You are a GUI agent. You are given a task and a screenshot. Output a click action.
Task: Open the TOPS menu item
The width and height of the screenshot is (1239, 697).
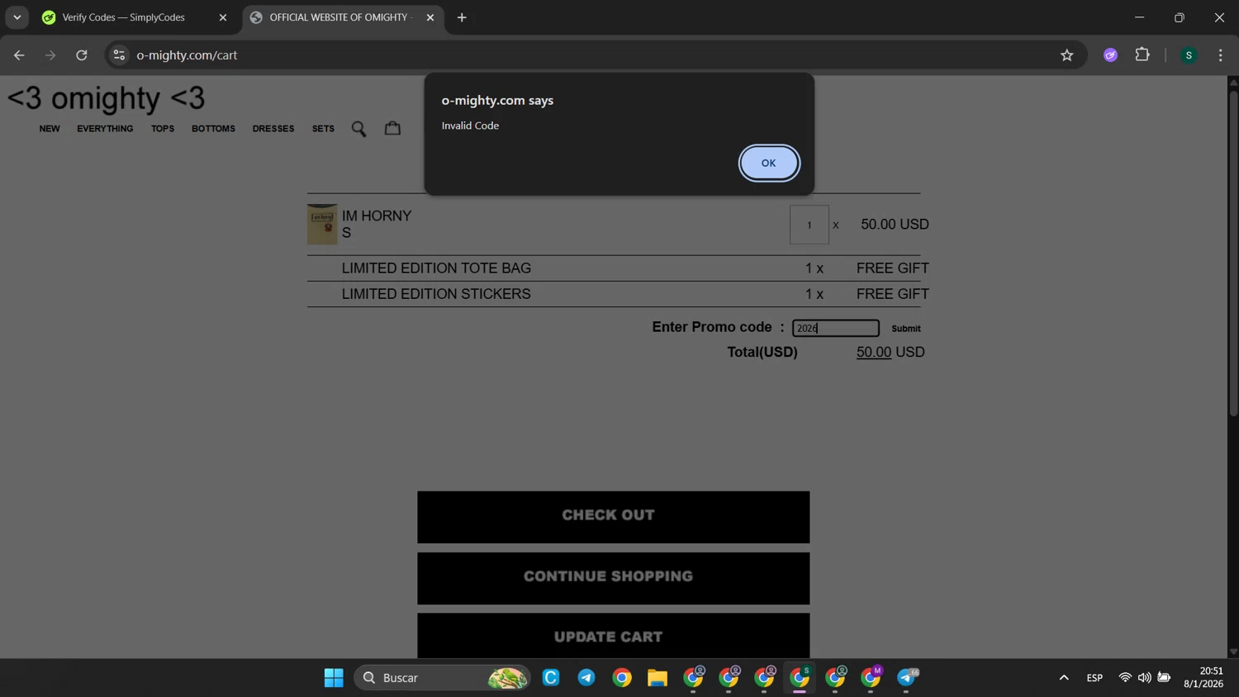[163, 129]
